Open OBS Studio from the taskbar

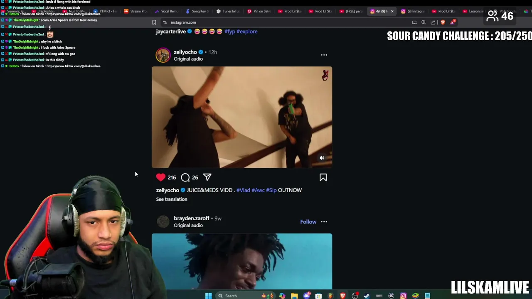pos(355,296)
